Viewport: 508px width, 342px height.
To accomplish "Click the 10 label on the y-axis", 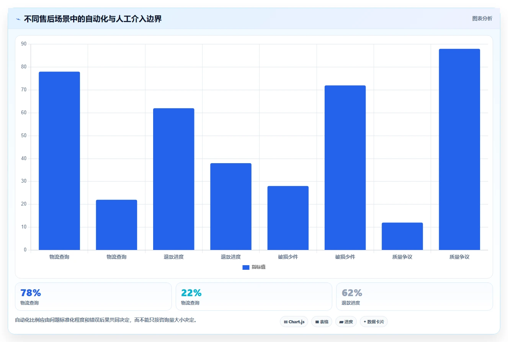I will coord(24,227).
